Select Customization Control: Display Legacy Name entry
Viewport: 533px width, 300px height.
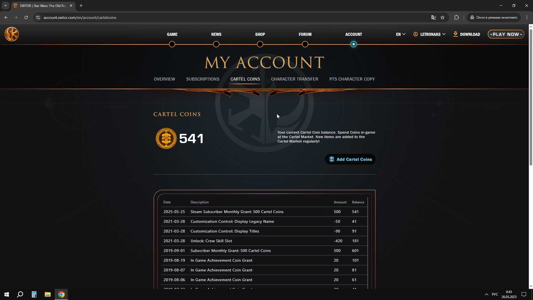coord(232,221)
